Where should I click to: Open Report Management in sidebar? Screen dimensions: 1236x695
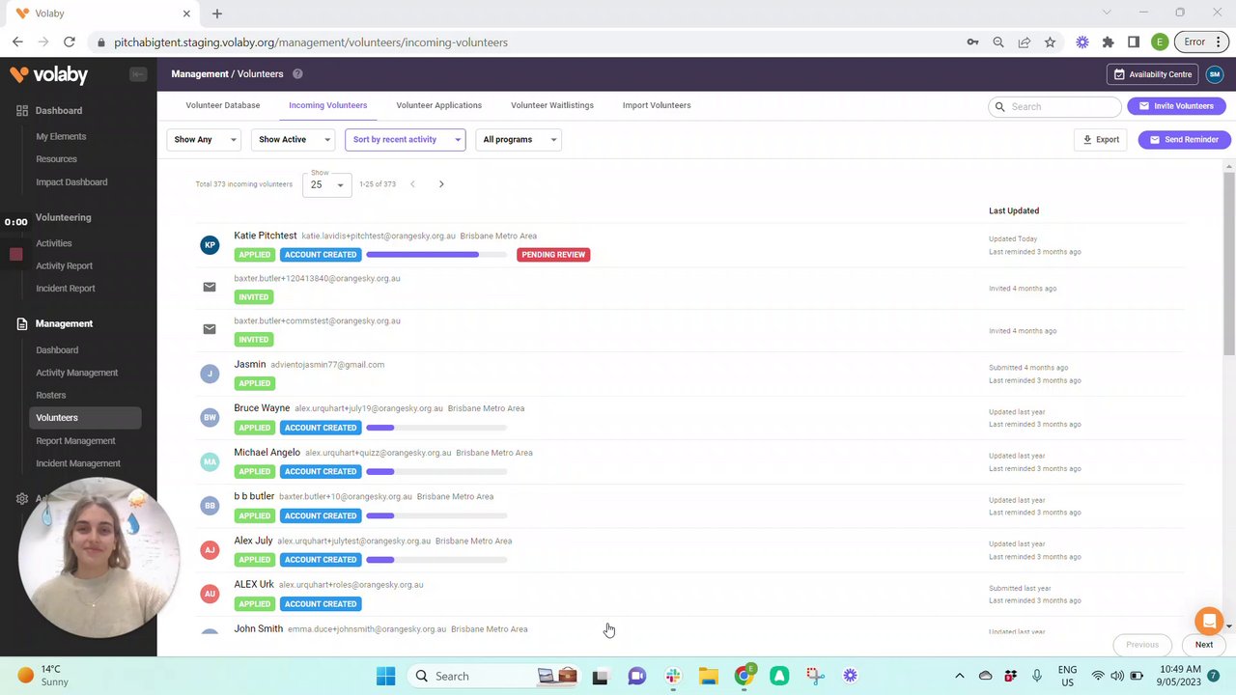[75, 441]
